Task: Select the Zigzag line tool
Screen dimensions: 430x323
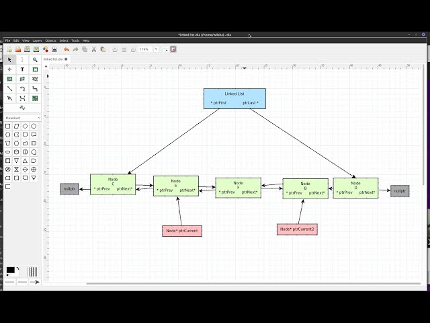Action: [x=35, y=89]
